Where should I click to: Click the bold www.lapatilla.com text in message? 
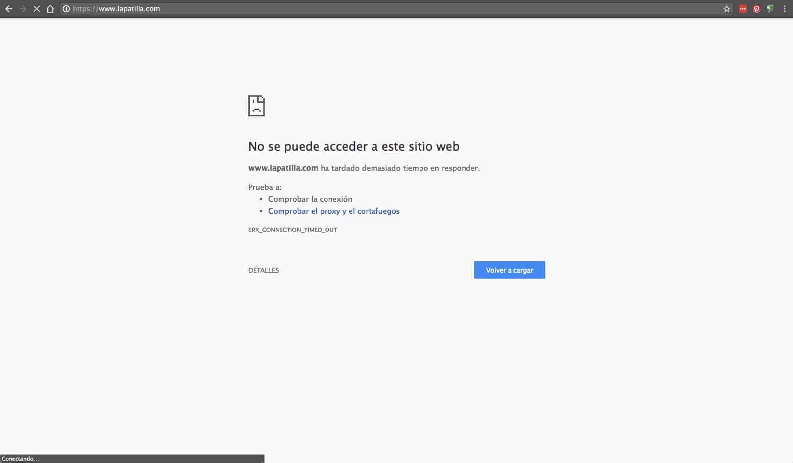[x=283, y=168]
